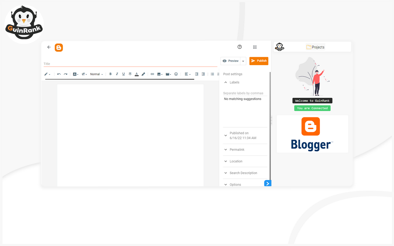This screenshot has width=394, height=246.
Task: Click the orange Publish button
Action: (x=259, y=61)
